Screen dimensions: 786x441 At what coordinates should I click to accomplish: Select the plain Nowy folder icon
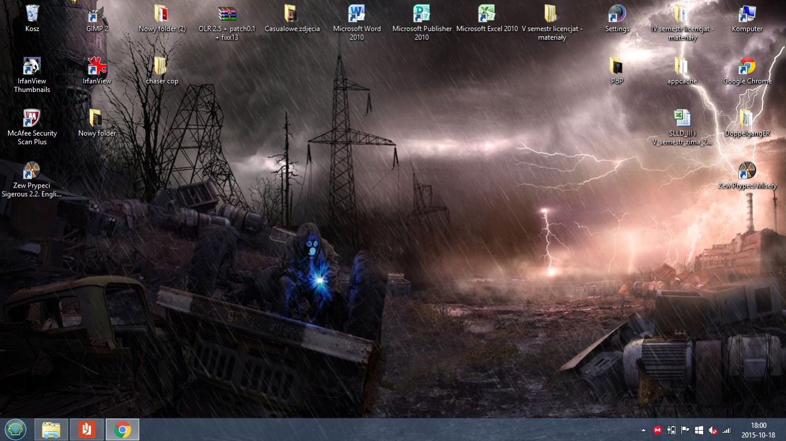[97, 124]
